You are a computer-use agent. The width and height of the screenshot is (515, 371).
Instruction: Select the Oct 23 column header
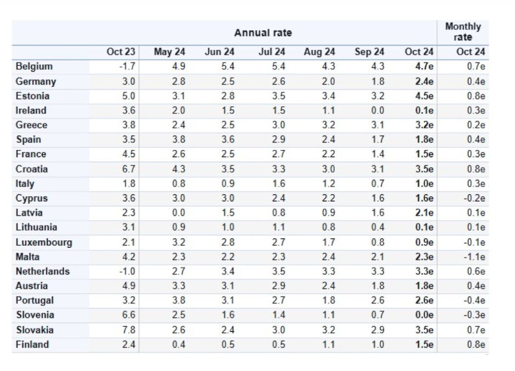point(120,52)
